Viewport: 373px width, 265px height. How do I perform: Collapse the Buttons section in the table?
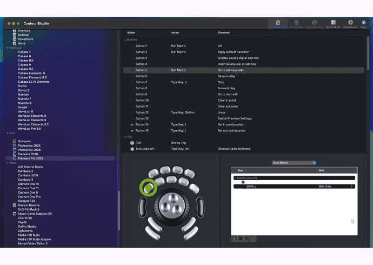[x=125, y=40]
